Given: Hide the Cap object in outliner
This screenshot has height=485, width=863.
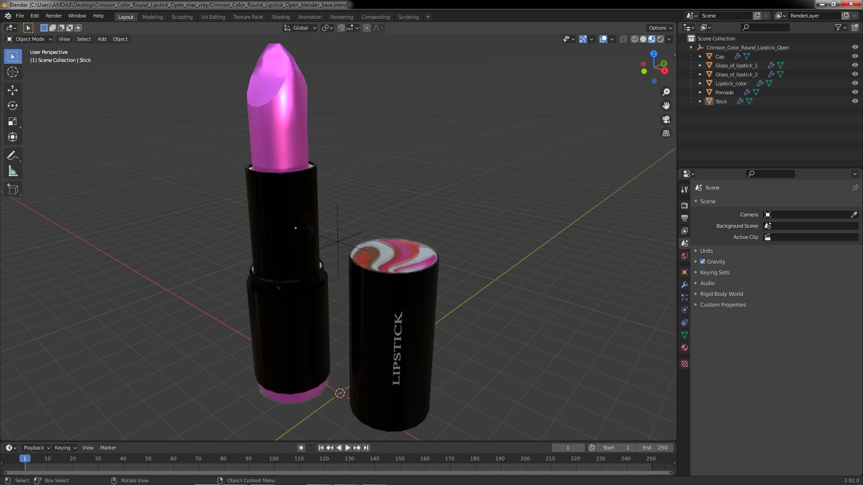Looking at the screenshot, I should click(855, 56).
